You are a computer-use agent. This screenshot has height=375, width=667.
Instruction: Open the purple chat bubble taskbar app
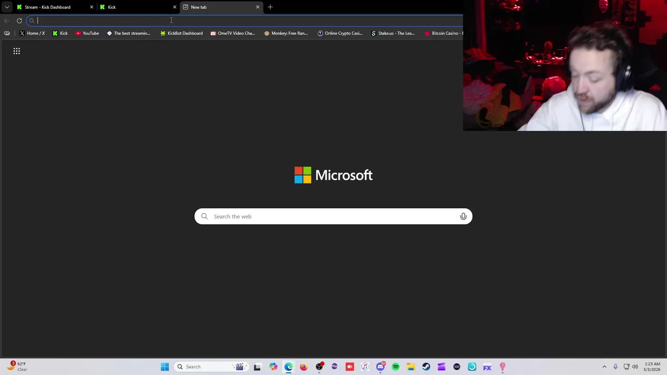click(335, 367)
